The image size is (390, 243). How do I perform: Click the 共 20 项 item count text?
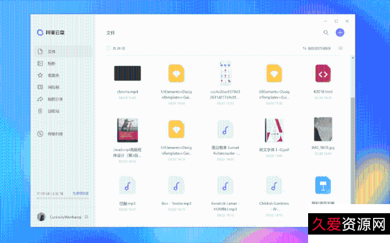click(x=119, y=49)
